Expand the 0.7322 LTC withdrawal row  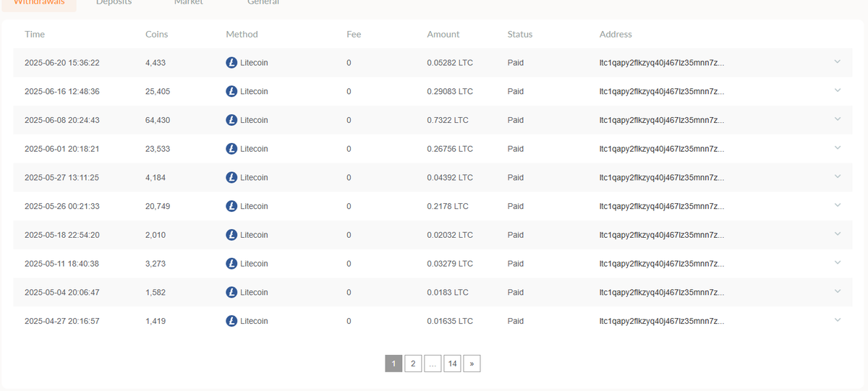[x=838, y=119]
